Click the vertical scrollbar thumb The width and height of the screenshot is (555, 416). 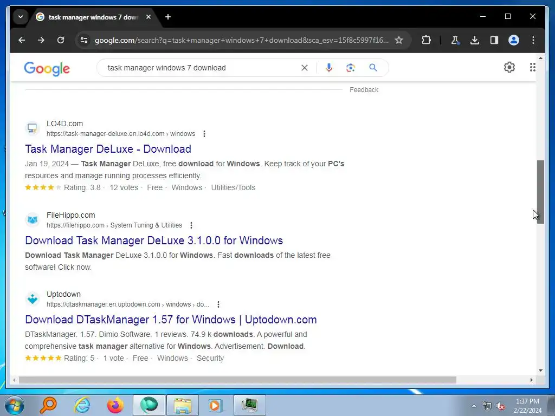coord(540,192)
